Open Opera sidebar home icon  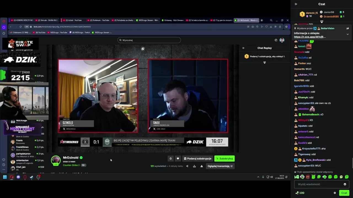tap(4, 27)
